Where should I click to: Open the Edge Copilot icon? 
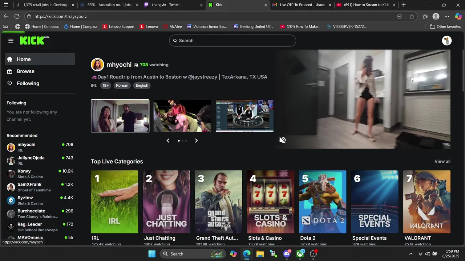[458, 16]
